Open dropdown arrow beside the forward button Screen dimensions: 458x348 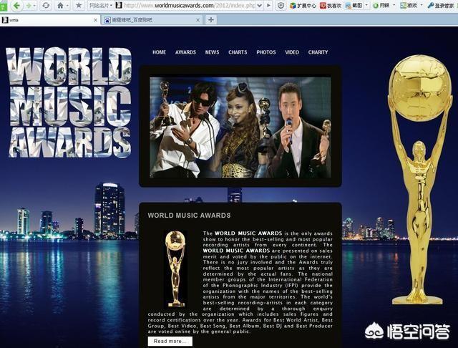pyautogui.click(x=35, y=6)
